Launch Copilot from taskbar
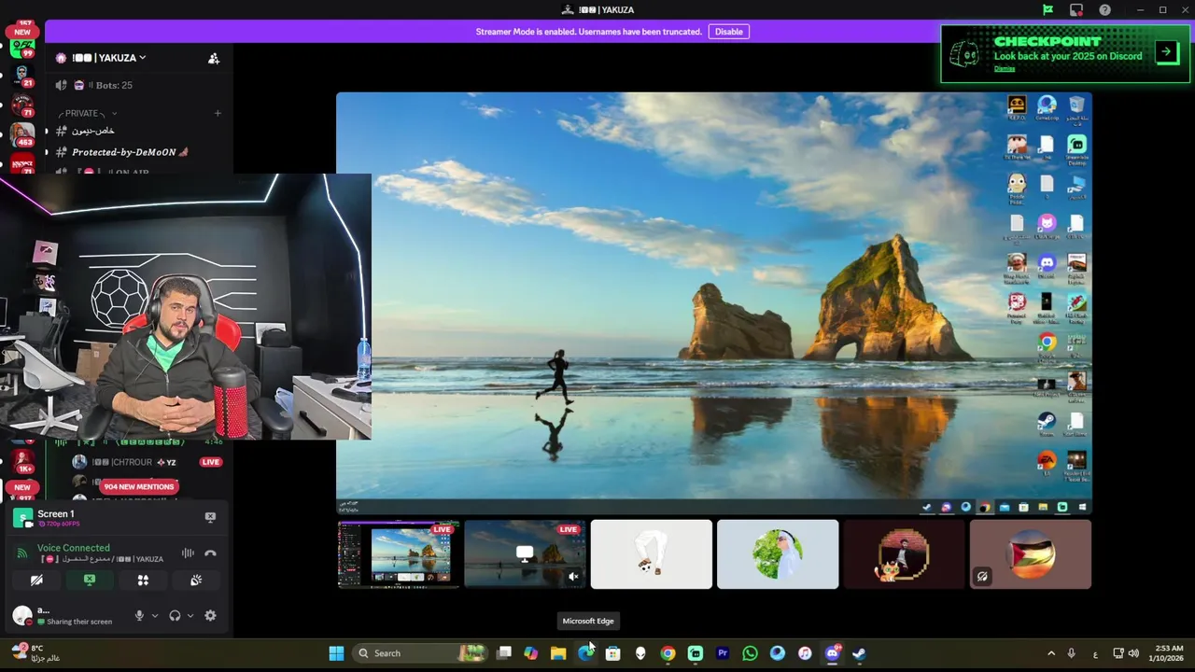The width and height of the screenshot is (1195, 672). tap(531, 653)
